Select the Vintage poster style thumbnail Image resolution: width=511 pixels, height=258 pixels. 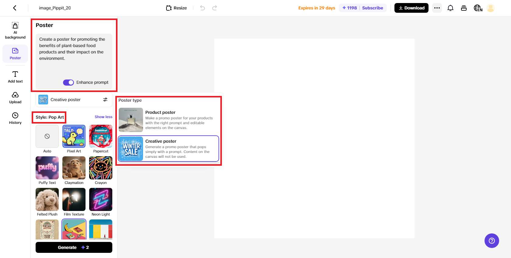point(47,229)
